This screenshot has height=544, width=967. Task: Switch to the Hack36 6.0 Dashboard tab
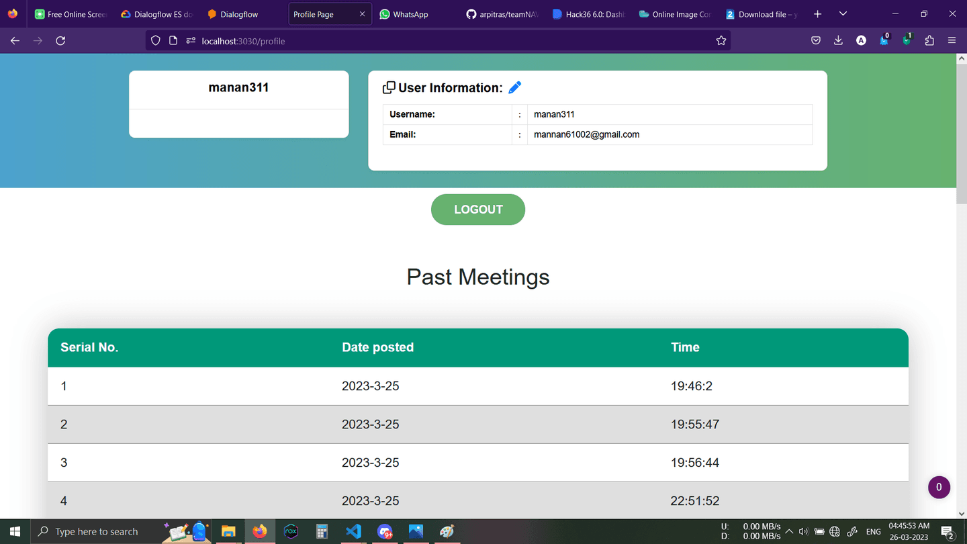[588, 14]
